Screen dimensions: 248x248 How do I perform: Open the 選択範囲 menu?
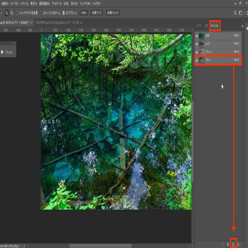coord(44,3)
